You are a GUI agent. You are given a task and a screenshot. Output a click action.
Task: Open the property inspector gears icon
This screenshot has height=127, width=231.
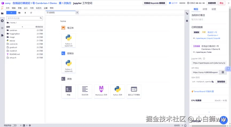pyautogui.click(x=187, y=14)
